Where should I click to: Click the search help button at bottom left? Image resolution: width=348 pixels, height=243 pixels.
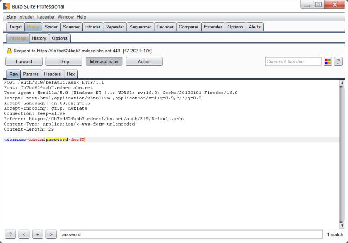[10, 234]
